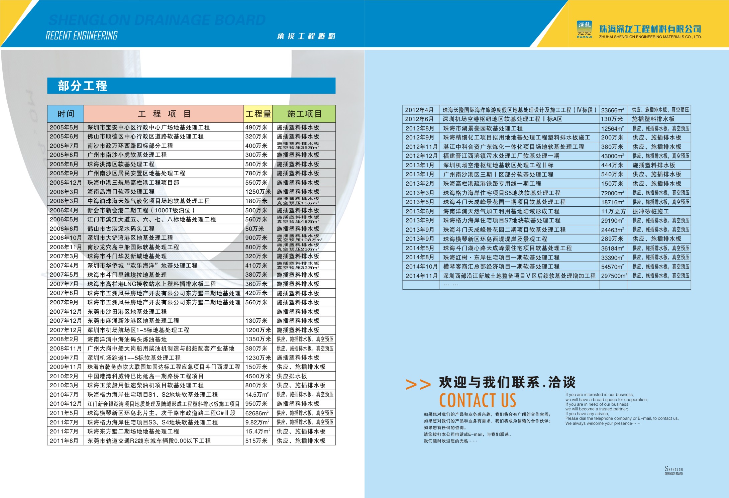Click the CONTACT US orange heading
Image resolution: width=729 pixels, height=498 pixels.
[x=478, y=400]
